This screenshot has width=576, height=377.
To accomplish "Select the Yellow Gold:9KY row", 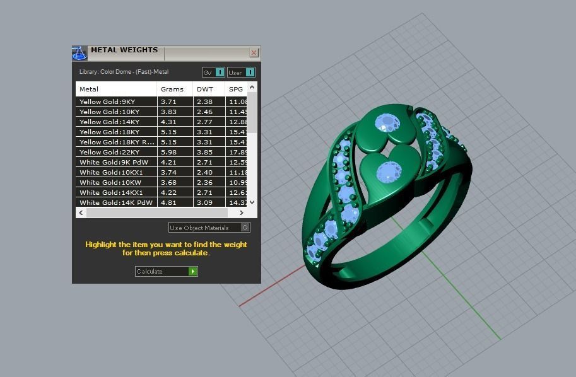I will coord(162,101).
